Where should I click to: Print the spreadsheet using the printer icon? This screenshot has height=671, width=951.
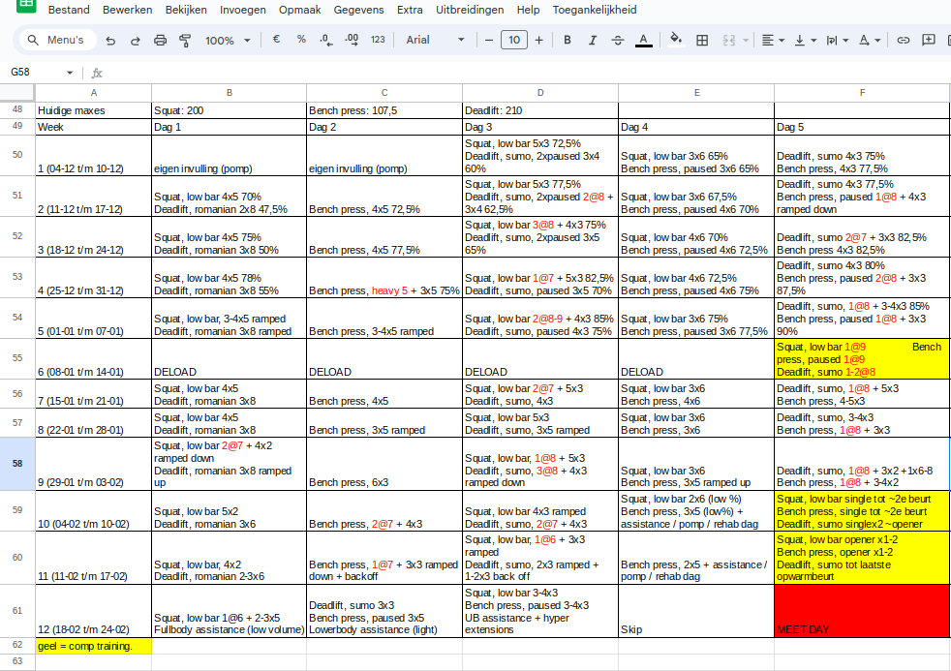[161, 41]
